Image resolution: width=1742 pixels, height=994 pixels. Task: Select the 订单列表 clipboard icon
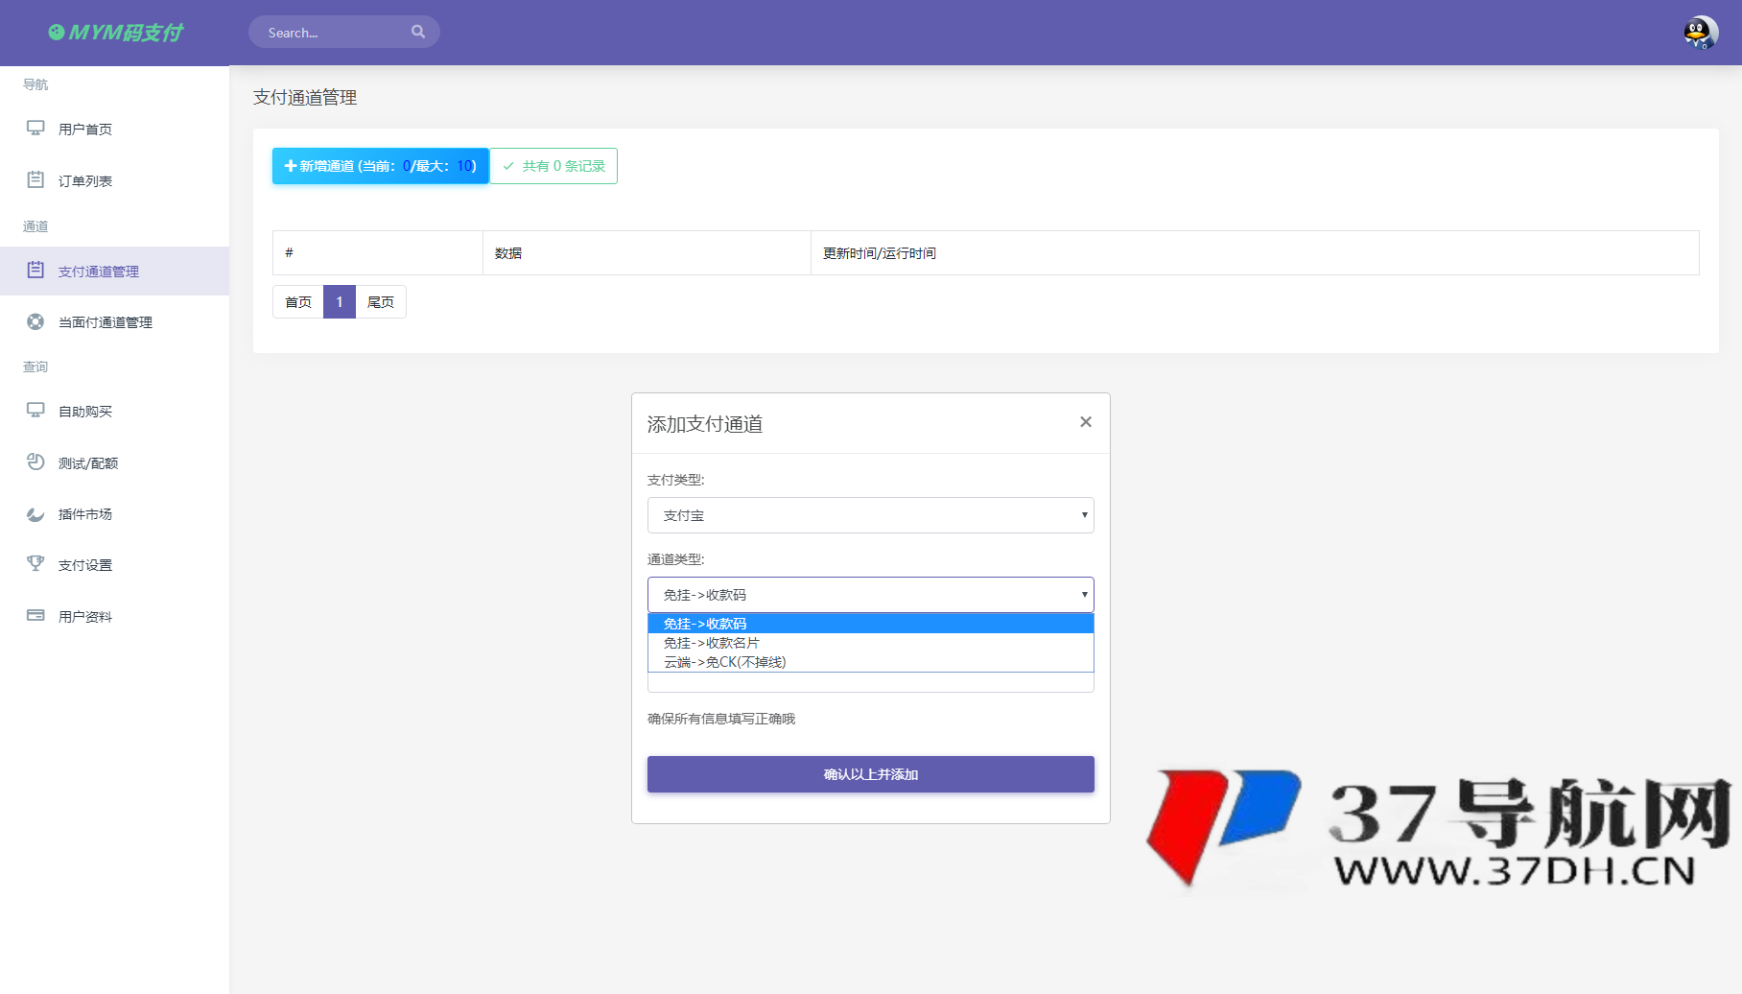[35, 179]
